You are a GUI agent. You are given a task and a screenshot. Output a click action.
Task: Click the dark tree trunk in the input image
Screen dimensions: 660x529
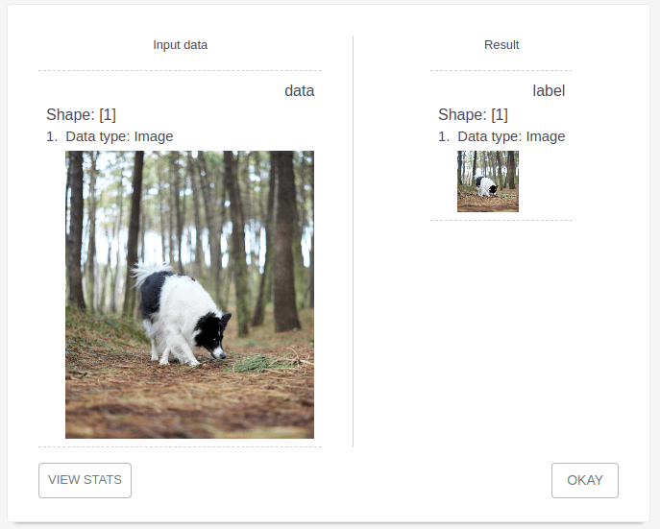tap(285, 242)
